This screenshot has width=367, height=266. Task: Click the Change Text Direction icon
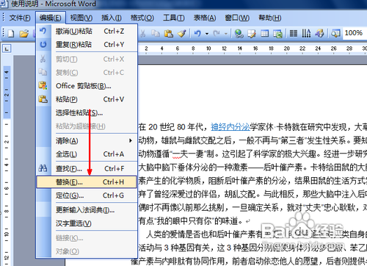[x=306, y=33]
